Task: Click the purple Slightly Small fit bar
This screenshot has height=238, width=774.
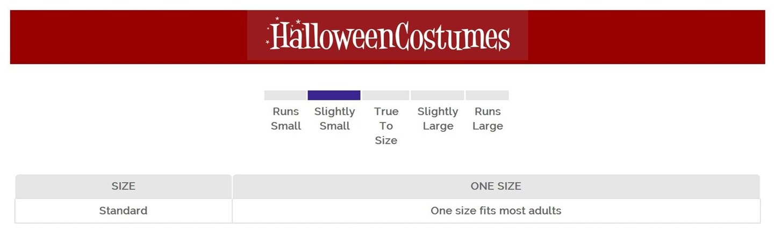Action: click(x=334, y=95)
